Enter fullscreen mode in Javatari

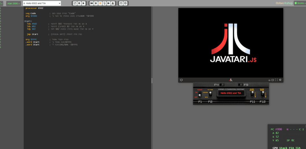point(276,80)
